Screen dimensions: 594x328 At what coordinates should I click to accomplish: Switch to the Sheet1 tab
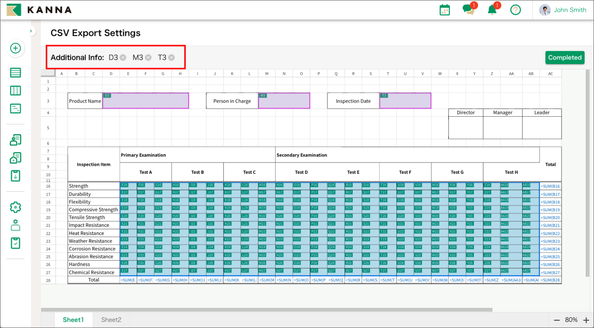point(73,320)
